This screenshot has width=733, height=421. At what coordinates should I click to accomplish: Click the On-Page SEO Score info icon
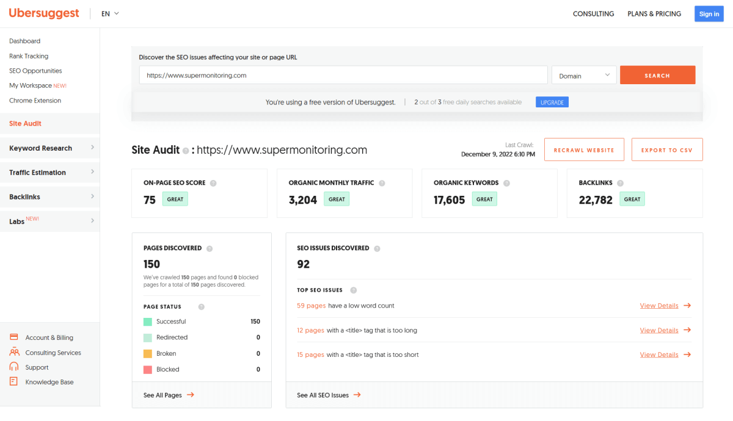pyautogui.click(x=213, y=183)
